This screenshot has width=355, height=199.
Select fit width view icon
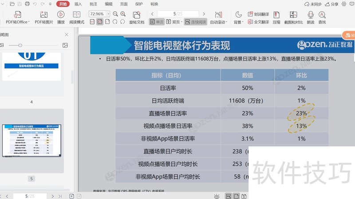pyautogui.click(x=107, y=22)
